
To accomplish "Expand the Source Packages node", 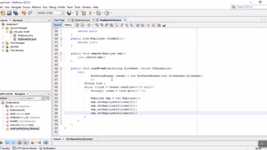I will point(3,28).
